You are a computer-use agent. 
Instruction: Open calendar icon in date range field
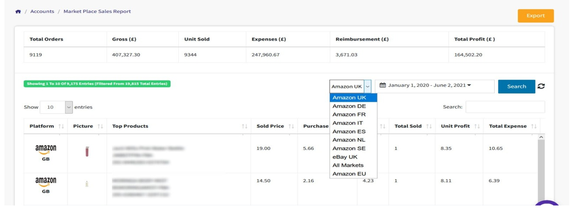coord(383,85)
